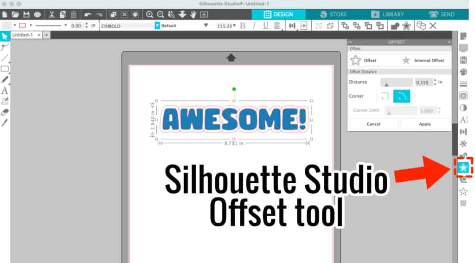
Task: Switch to the DESIGN tab
Action: pos(278,14)
